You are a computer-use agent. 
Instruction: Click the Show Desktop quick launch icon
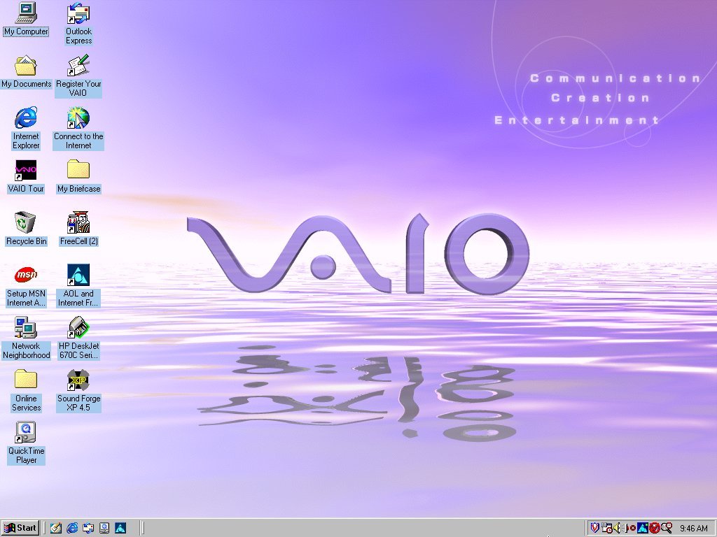point(56,528)
